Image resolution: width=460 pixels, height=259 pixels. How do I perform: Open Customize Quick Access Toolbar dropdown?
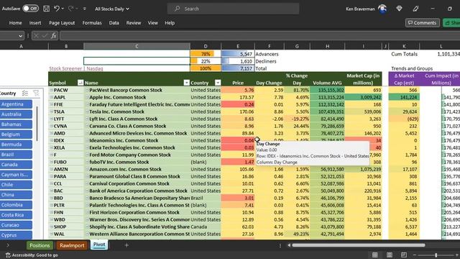click(x=85, y=9)
